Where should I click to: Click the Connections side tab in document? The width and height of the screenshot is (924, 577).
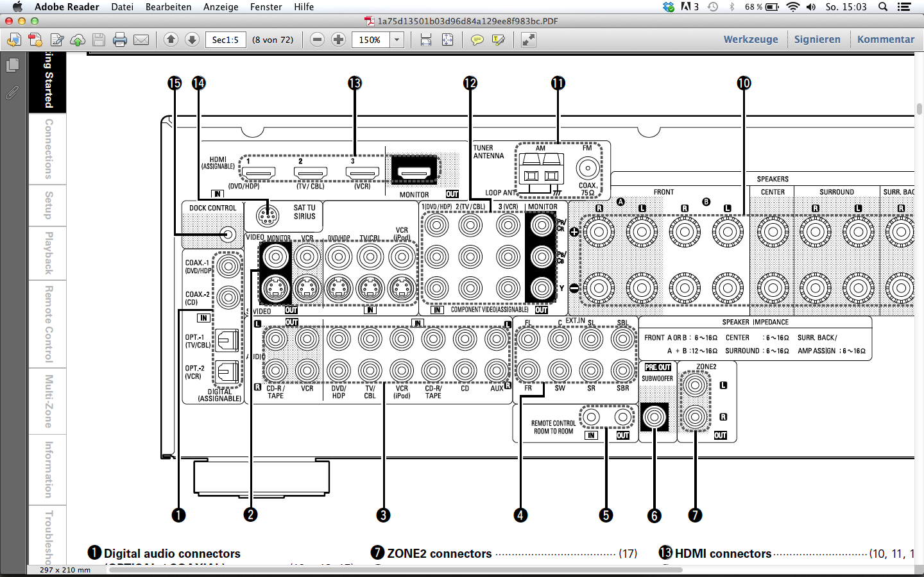[48, 149]
